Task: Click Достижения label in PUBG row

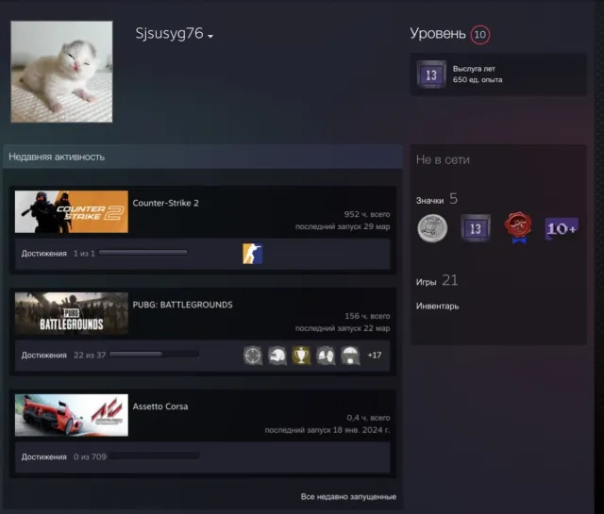Action: point(44,355)
